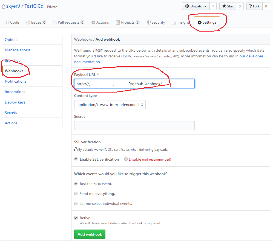
Task: Select Webhooks in settings sidebar
Action: pyautogui.click(x=32, y=71)
